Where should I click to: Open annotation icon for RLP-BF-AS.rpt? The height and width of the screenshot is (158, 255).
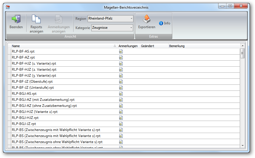(121, 52)
